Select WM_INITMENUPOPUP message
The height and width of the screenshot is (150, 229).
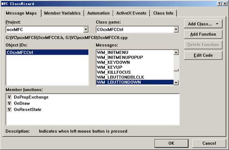click(135, 57)
